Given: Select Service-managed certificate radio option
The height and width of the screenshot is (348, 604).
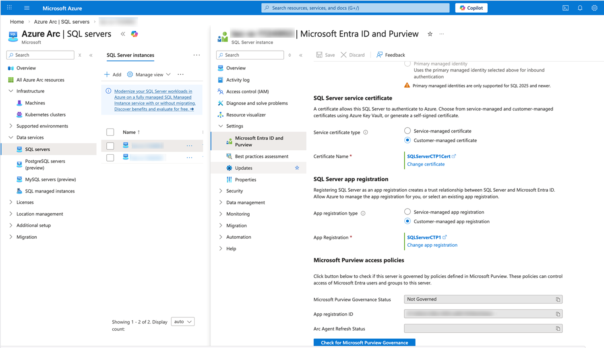Looking at the screenshot, I should (x=407, y=131).
